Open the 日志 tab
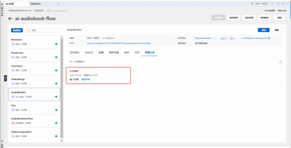 click(x=137, y=52)
